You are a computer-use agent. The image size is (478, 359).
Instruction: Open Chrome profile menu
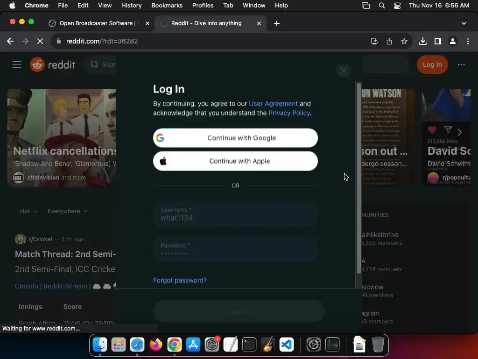(x=453, y=41)
